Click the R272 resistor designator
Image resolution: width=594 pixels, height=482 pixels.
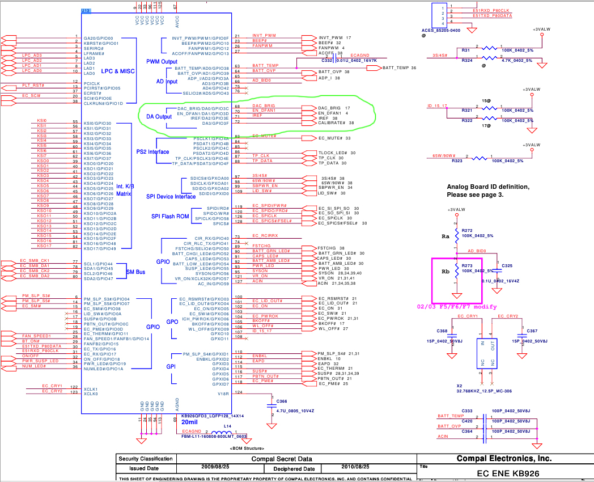click(466, 230)
